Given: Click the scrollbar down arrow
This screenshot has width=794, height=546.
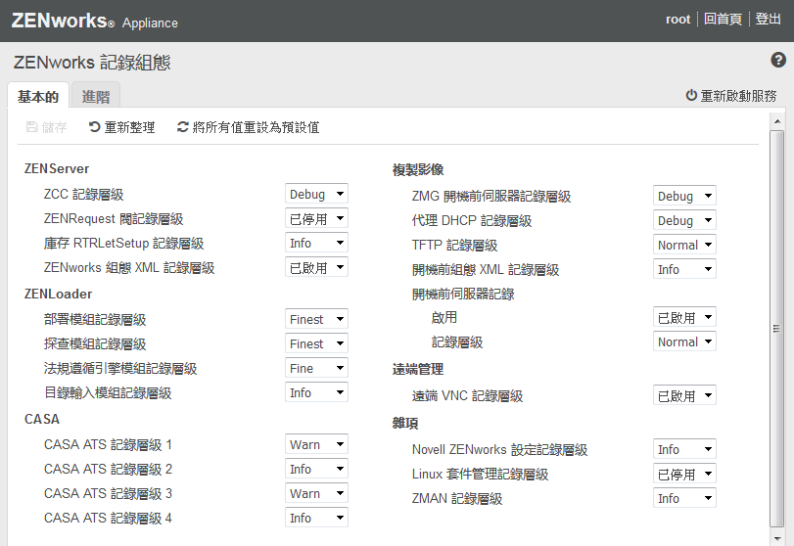Looking at the screenshot, I should [776, 538].
